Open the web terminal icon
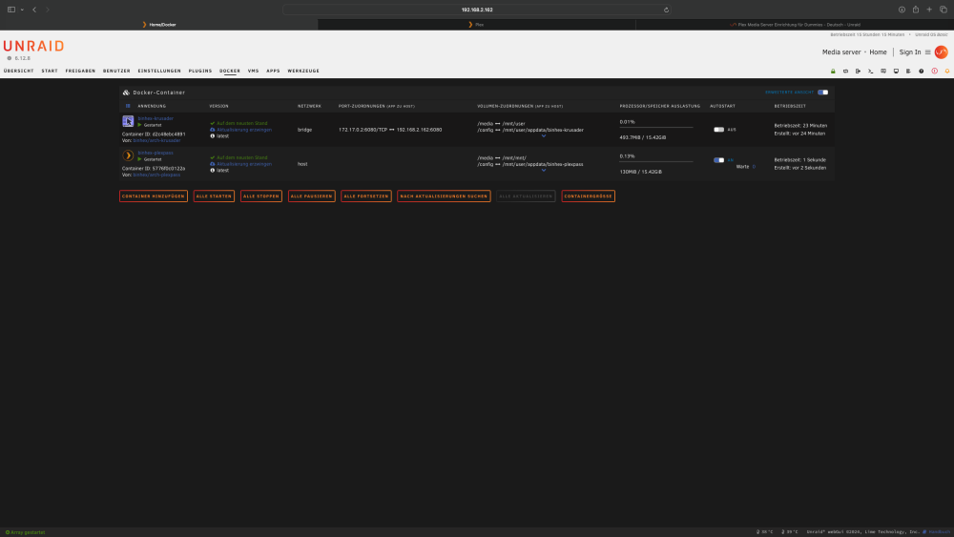Viewport: 954px width, 537px height. click(x=871, y=72)
